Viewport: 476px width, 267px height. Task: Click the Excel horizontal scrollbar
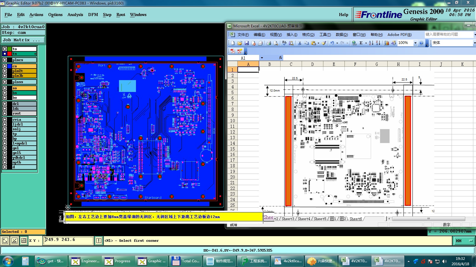tap(428, 219)
